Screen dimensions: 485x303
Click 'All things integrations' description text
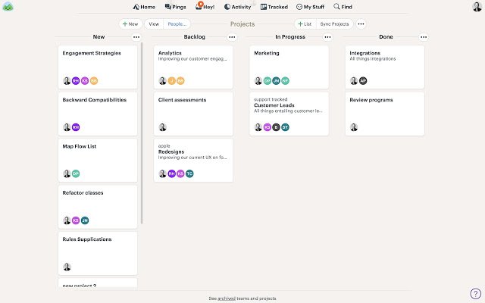point(373,59)
